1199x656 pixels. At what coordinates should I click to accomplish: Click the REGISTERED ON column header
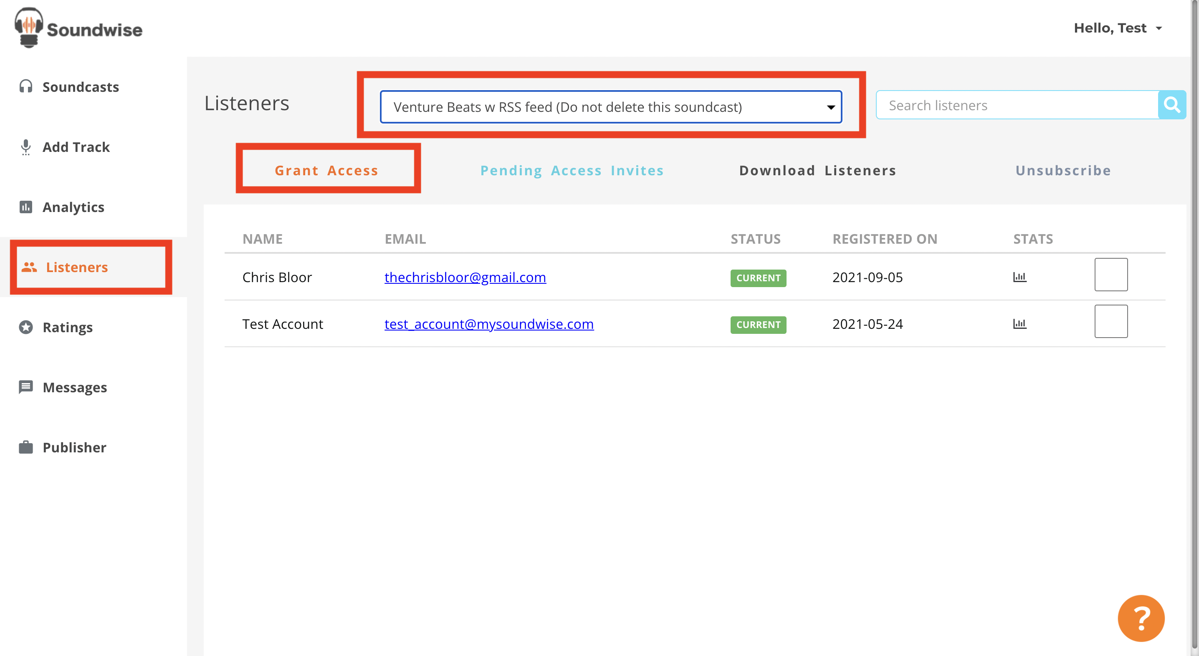(885, 239)
